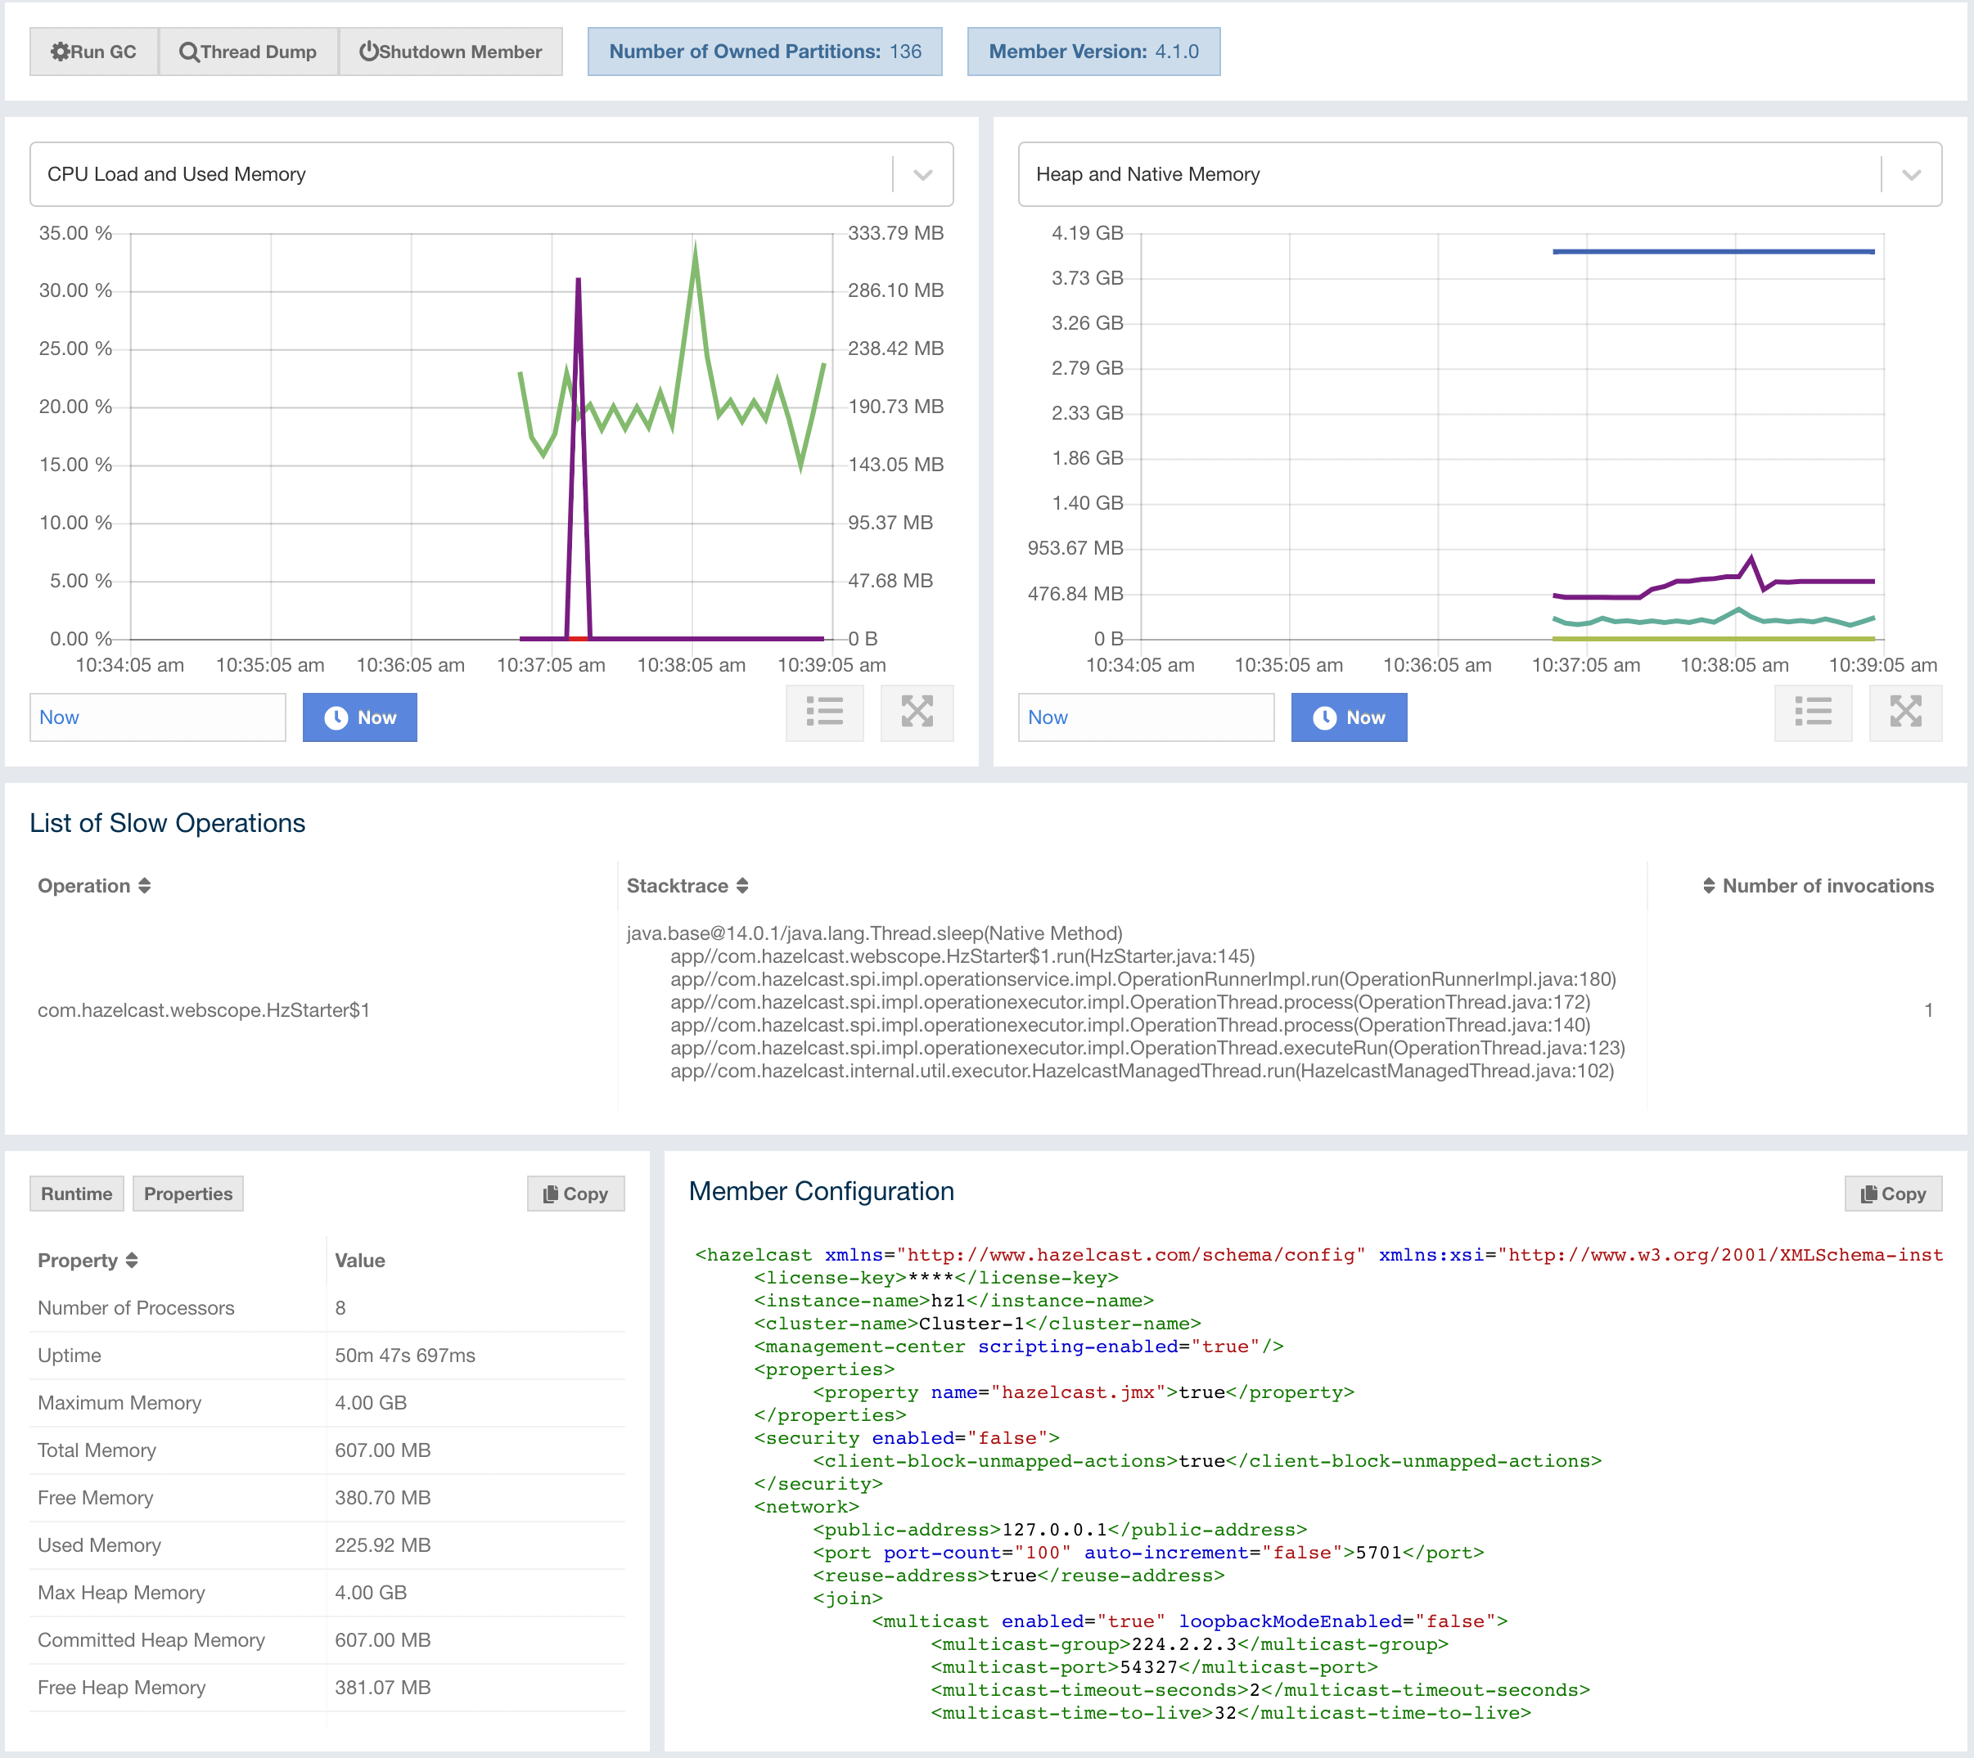Sort runtime table by Property column
This screenshot has width=1974, height=1758.
pyautogui.click(x=87, y=1261)
